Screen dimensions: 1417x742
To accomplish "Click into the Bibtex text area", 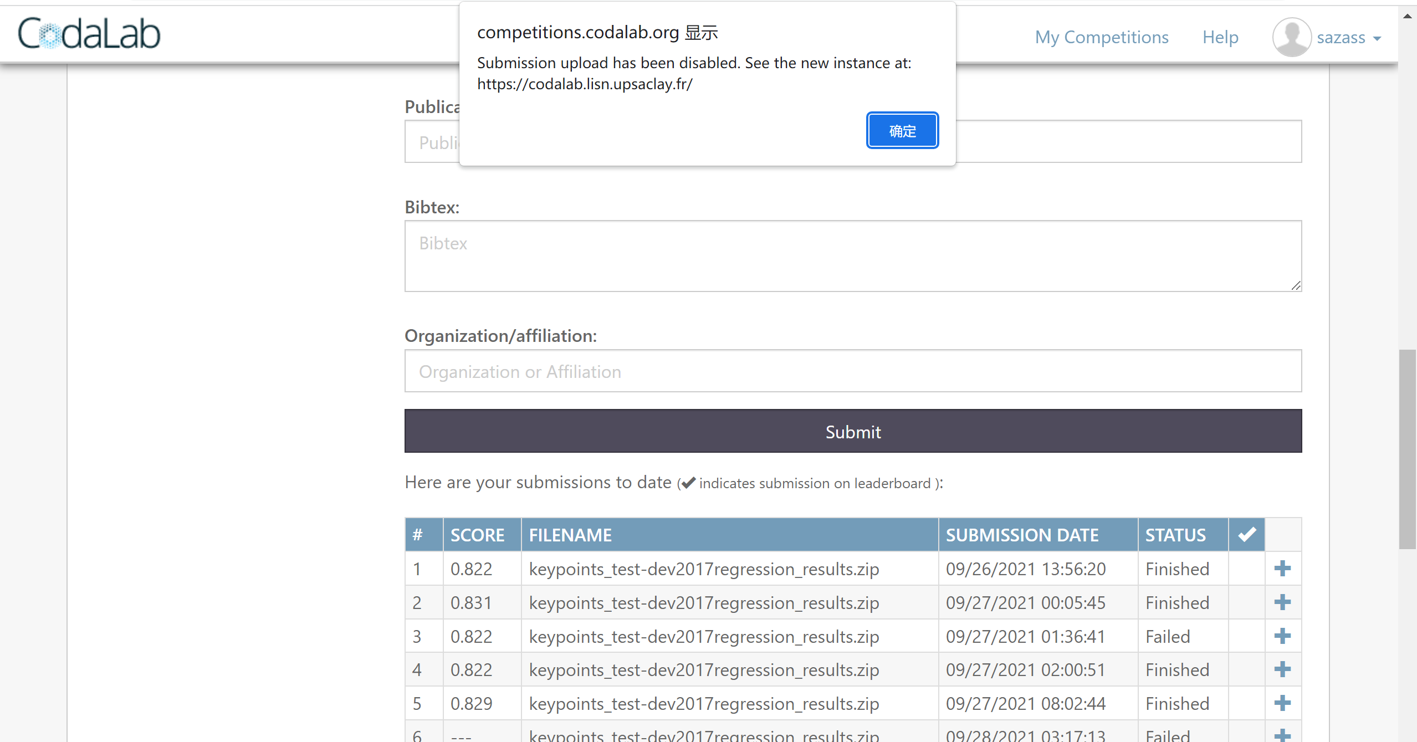I will coord(852,256).
